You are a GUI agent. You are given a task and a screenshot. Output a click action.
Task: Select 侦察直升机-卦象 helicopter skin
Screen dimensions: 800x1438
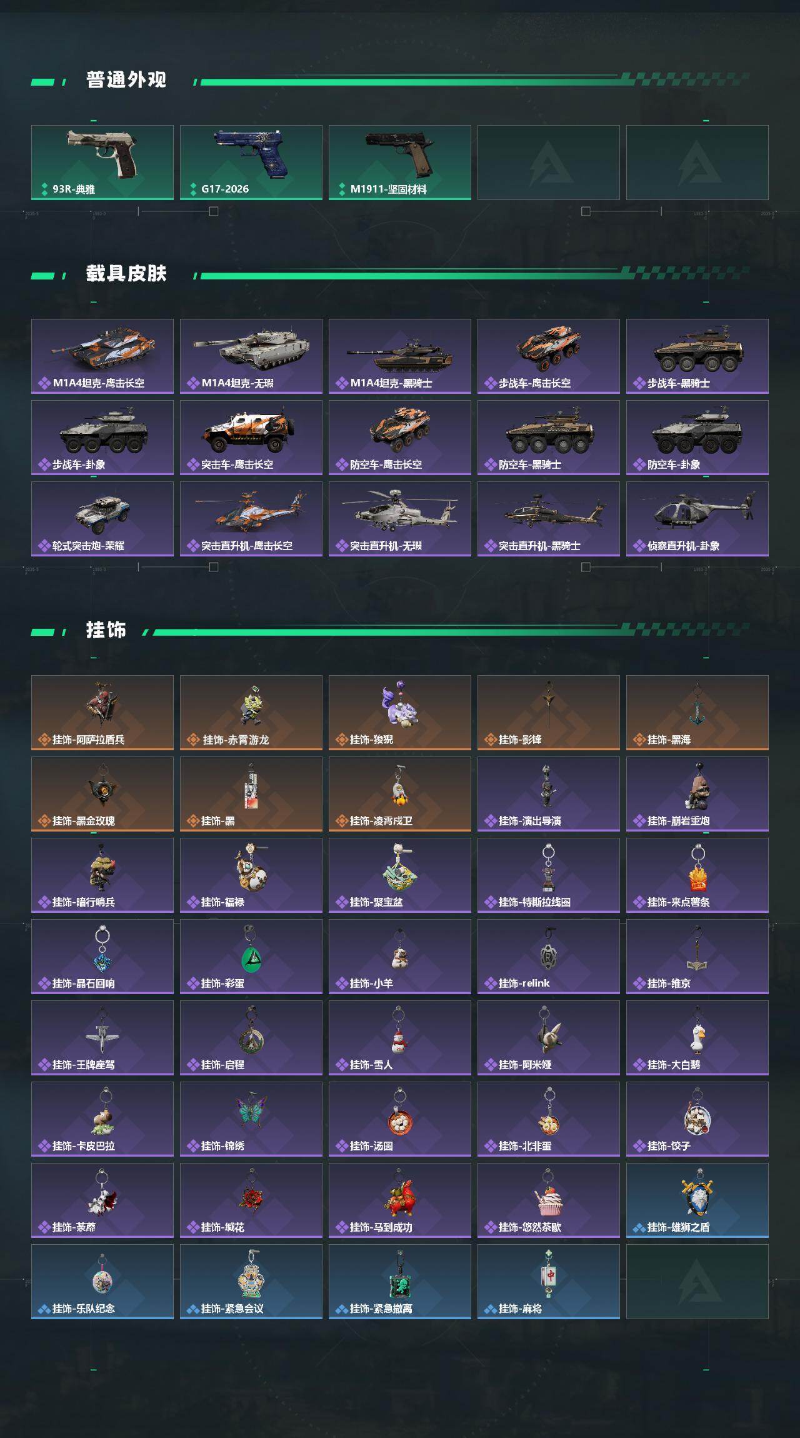697,519
